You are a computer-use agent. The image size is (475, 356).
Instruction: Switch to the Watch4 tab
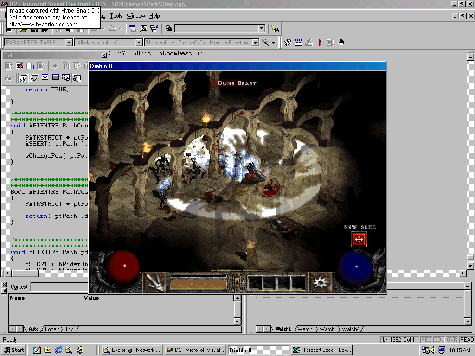click(351, 329)
